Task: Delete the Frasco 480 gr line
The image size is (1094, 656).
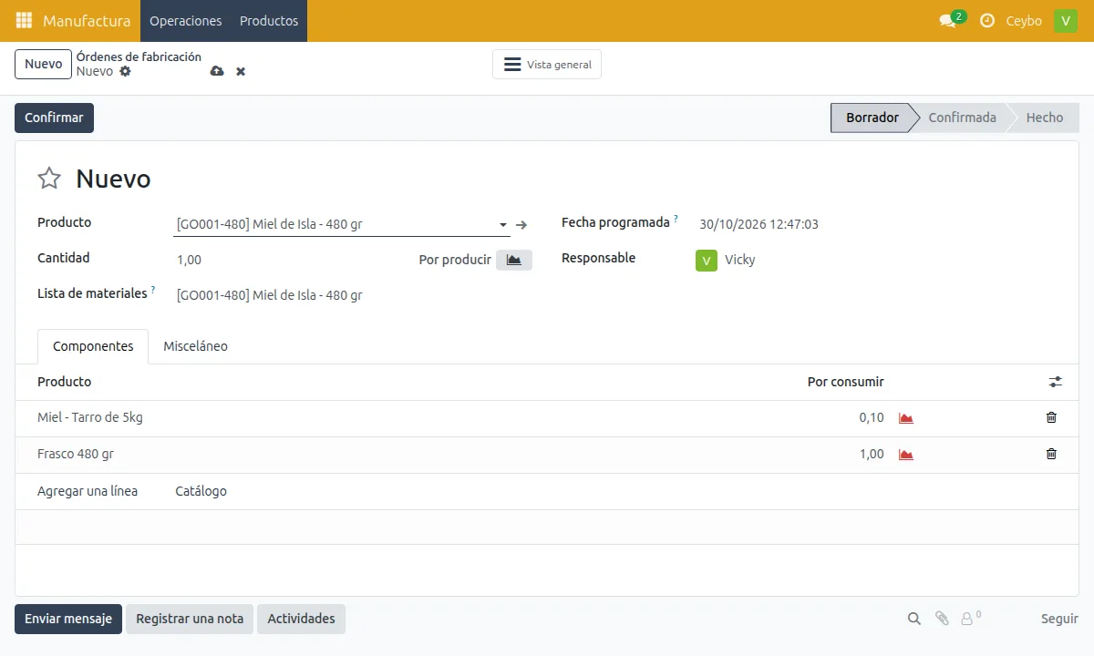Action: click(x=1051, y=454)
